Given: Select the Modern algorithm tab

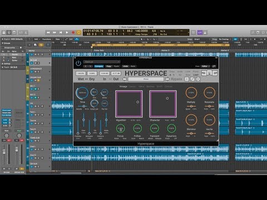Looking at the screenshot, I should [150, 87].
